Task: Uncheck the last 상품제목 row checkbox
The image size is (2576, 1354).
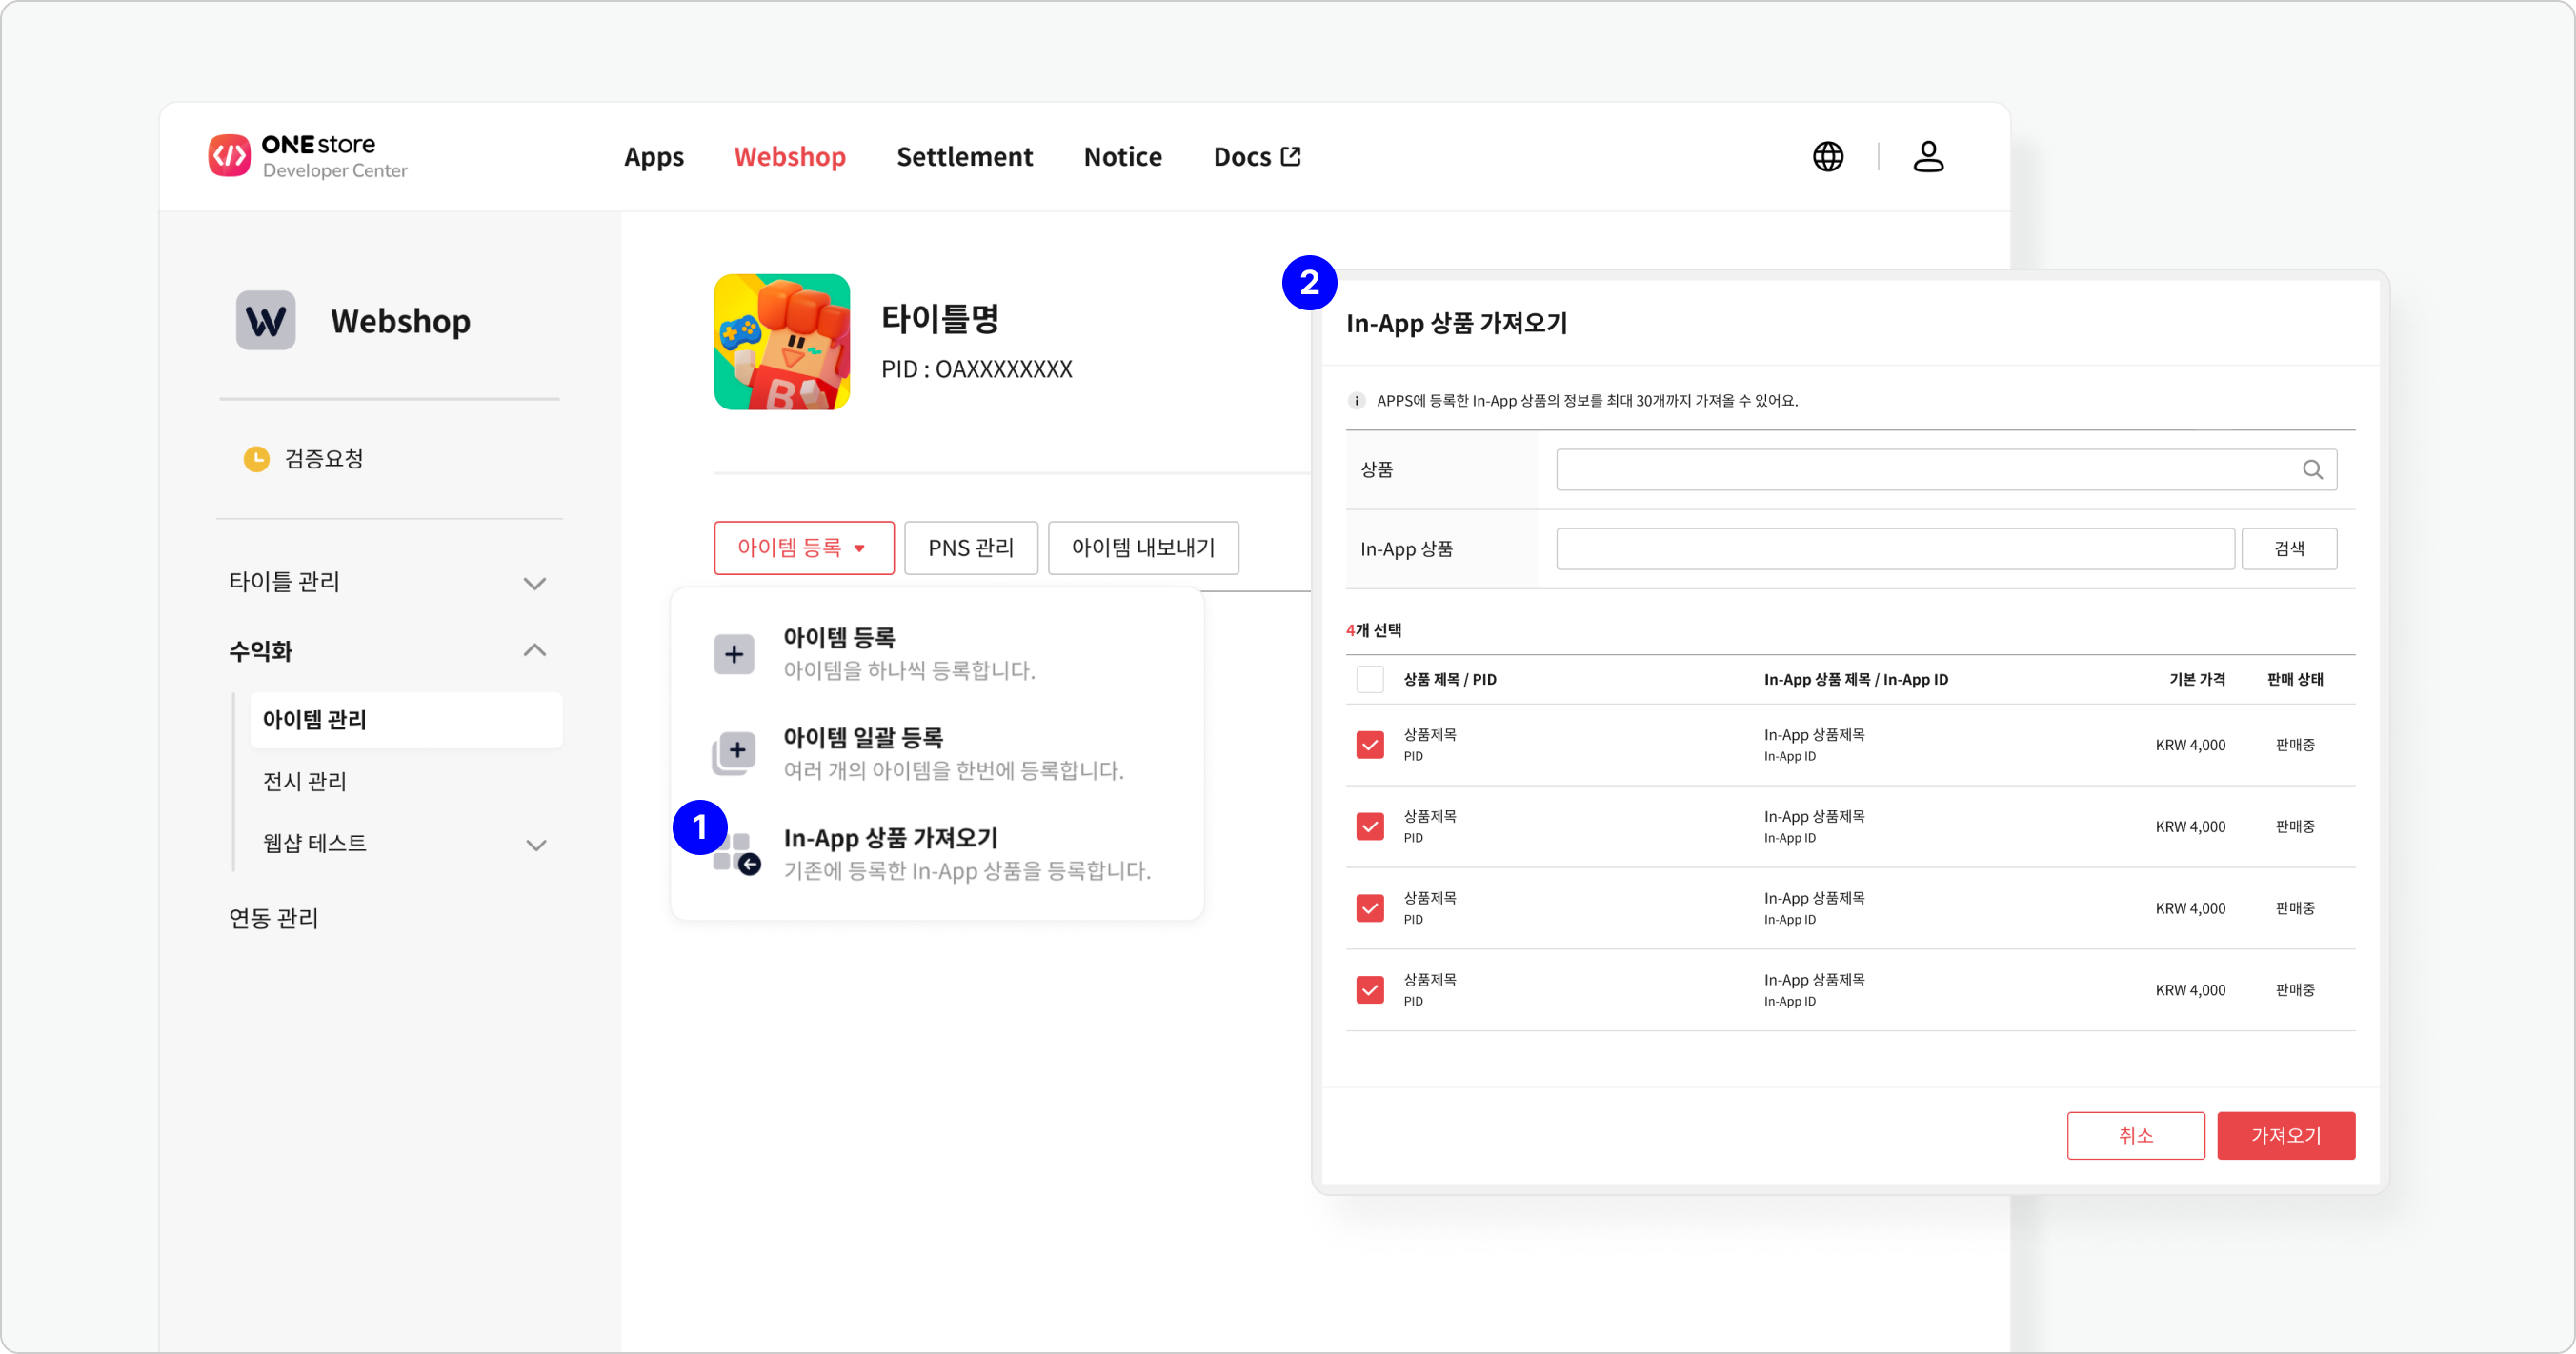Action: (1369, 989)
